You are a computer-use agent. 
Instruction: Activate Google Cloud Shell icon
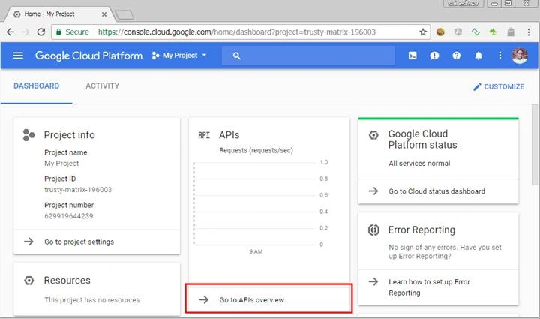point(412,56)
